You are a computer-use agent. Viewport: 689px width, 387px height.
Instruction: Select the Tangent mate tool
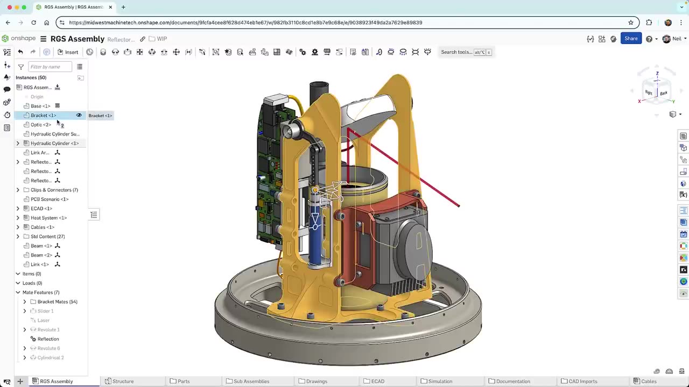pyautogui.click(x=202, y=52)
